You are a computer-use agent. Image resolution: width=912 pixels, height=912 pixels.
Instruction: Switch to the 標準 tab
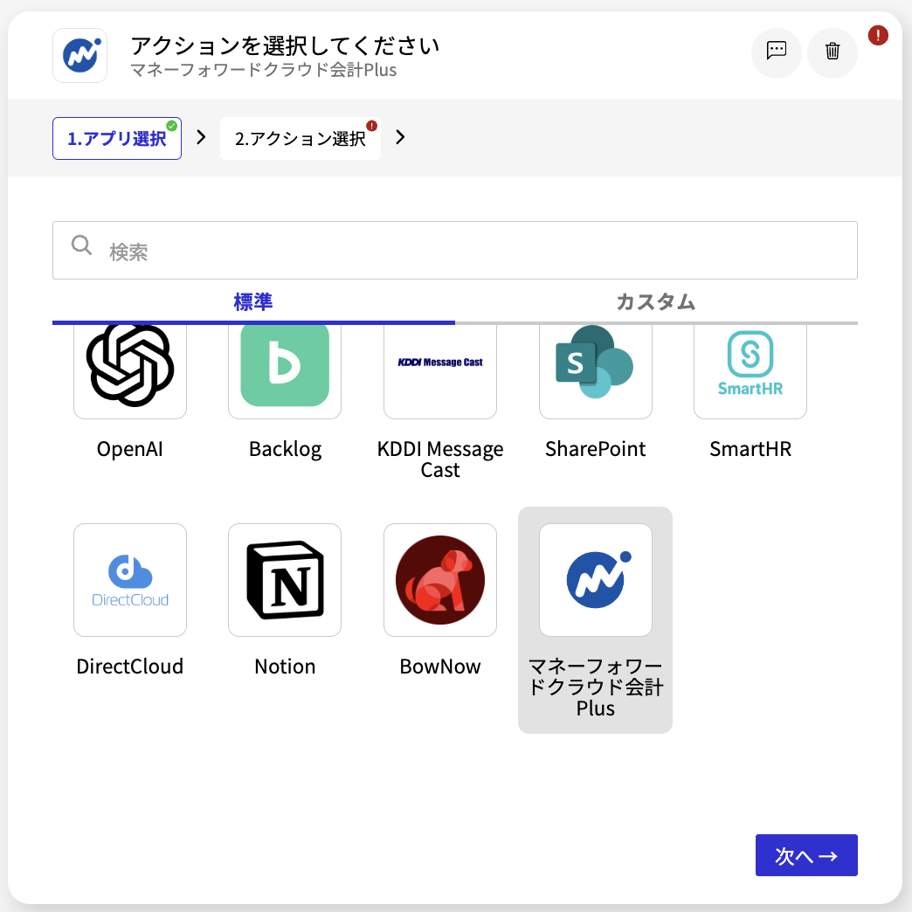[x=253, y=303]
